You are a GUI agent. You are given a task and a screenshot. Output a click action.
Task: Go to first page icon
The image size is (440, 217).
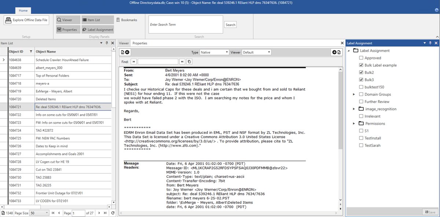click(x=53, y=213)
